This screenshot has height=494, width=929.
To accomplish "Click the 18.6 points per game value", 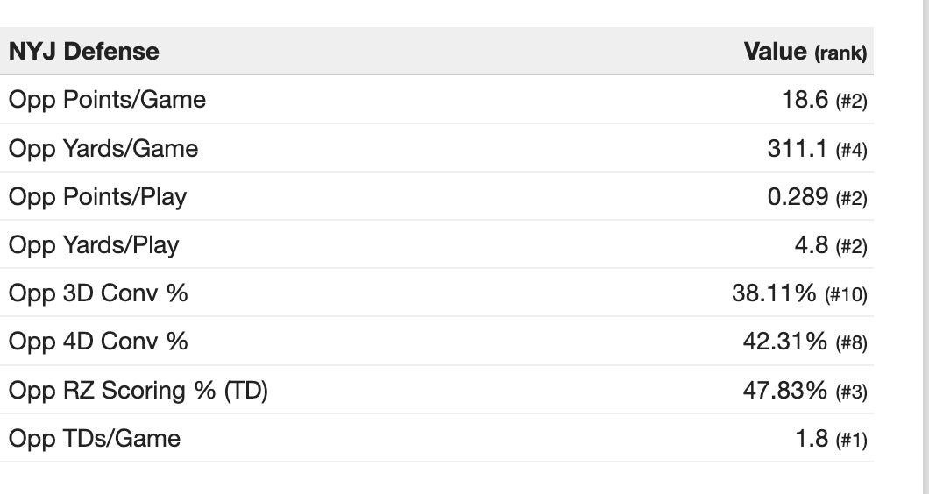I will point(805,100).
